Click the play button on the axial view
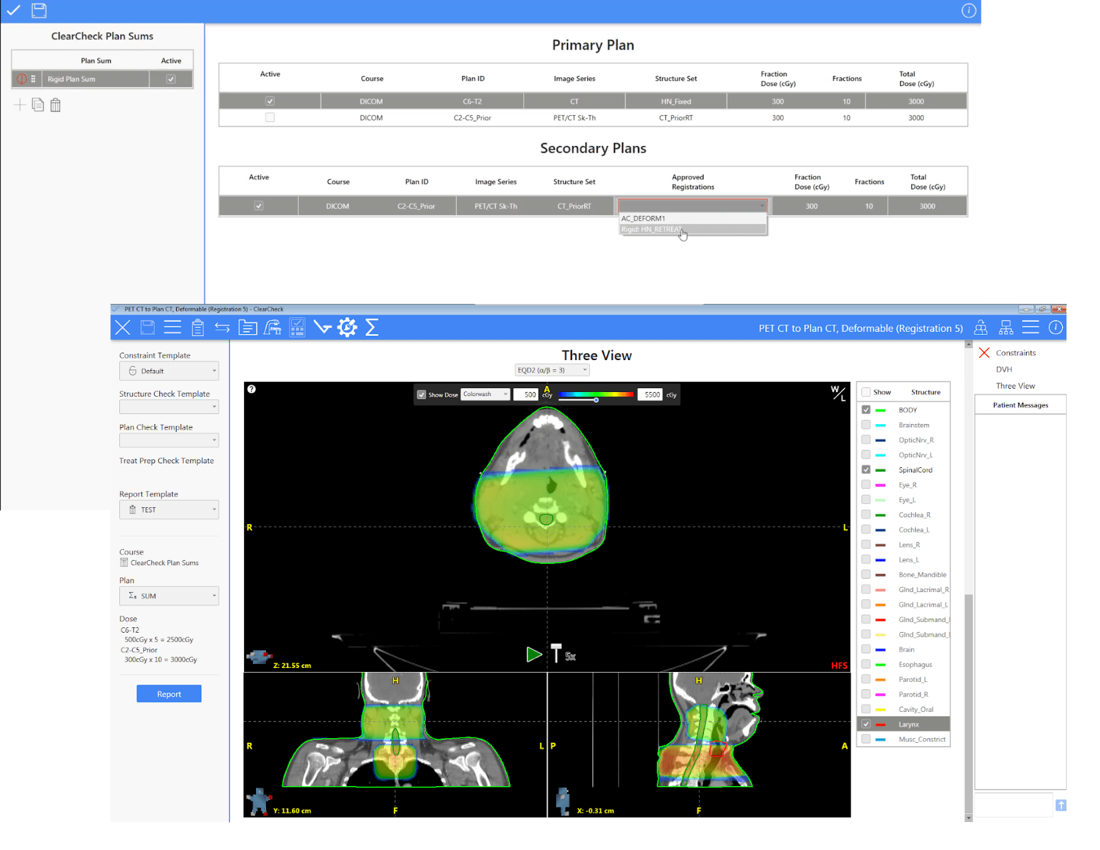The image size is (1100, 850). 534,655
